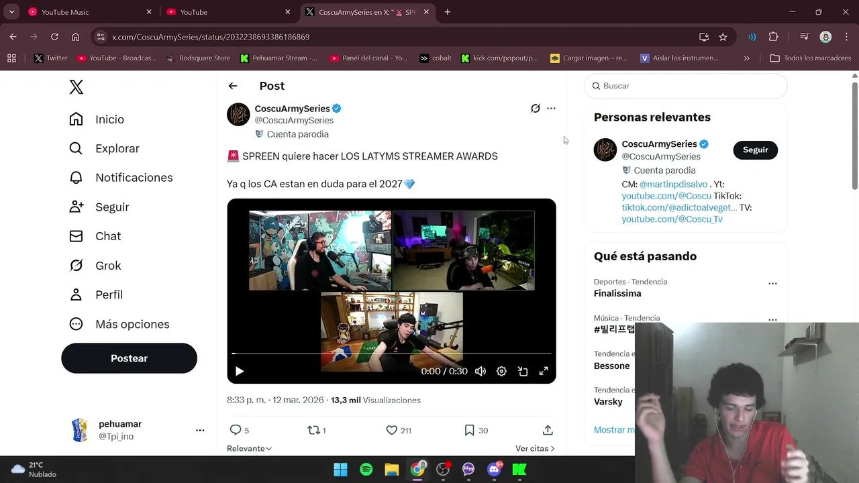This screenshot has height=483, width=859.
Task: Open the Finalissima trend
Action: point(617,293)
